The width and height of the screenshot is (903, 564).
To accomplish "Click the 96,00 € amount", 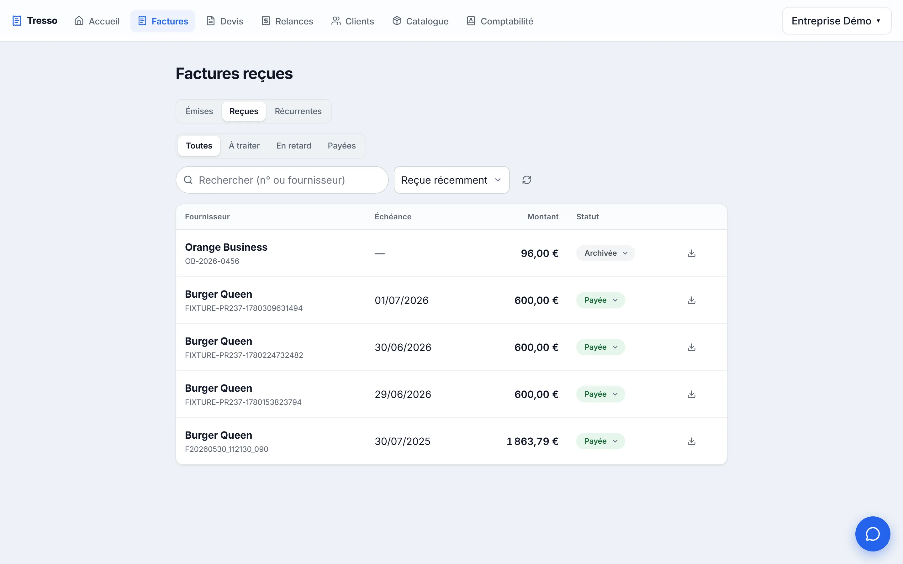I will point(540,253).
